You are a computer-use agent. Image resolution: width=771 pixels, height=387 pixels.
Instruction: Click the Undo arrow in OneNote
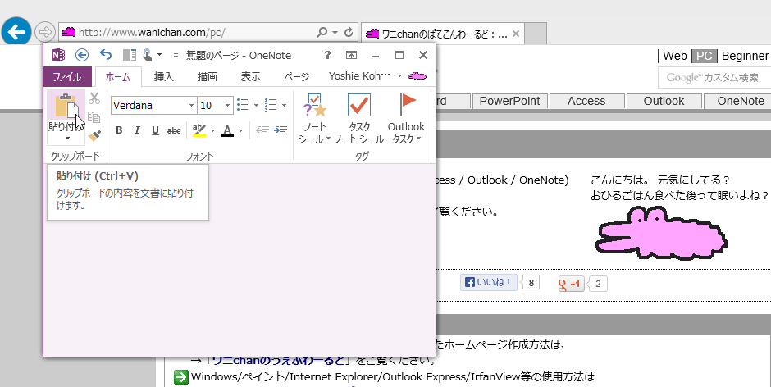pos(106,55)
